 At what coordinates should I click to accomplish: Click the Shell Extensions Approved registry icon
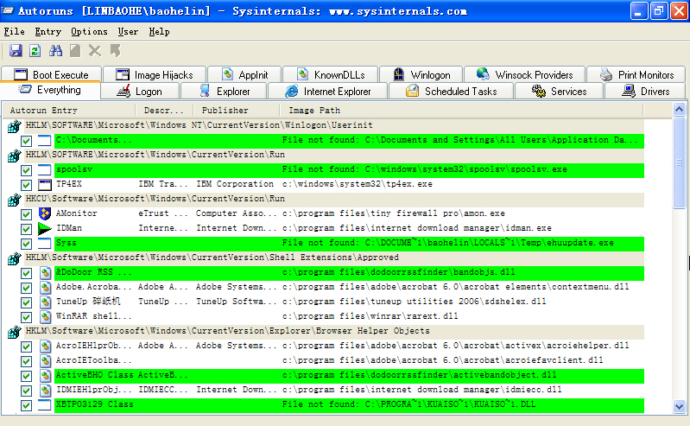(14, 258)
